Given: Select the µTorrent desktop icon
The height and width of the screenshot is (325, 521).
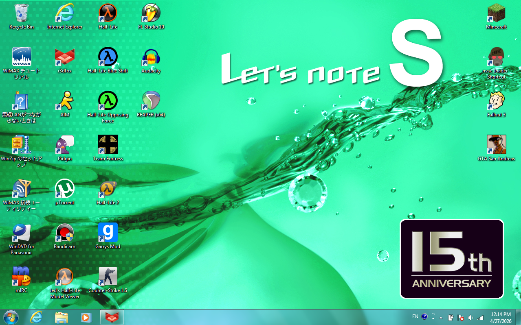Looking at the screenshot, I should (65, 189).
